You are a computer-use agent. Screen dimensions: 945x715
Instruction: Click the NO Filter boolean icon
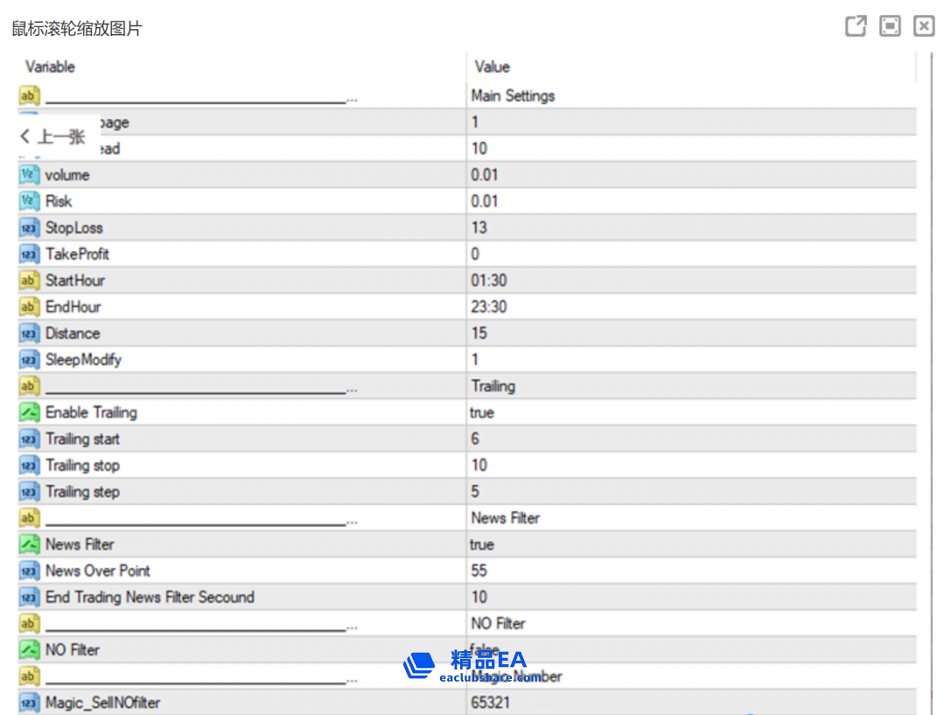click(30, 650)
